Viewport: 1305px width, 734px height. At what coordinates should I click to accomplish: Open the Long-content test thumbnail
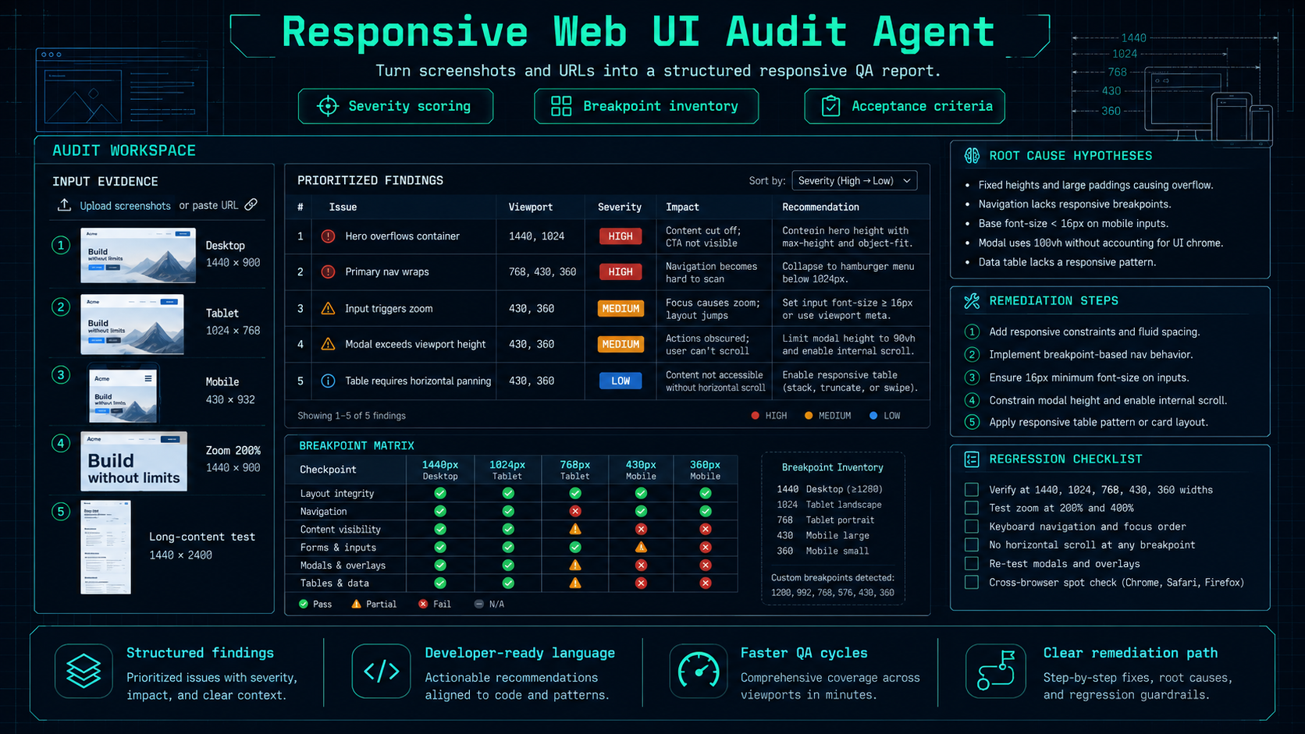pyautogui.click(x=105, y=548)
